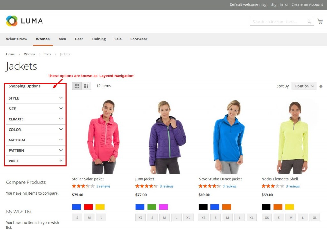Open Neve Studio Dance Jacket reviews link
Image resolution: width=327 pixels, height=230 pixels.
[230, 186]
